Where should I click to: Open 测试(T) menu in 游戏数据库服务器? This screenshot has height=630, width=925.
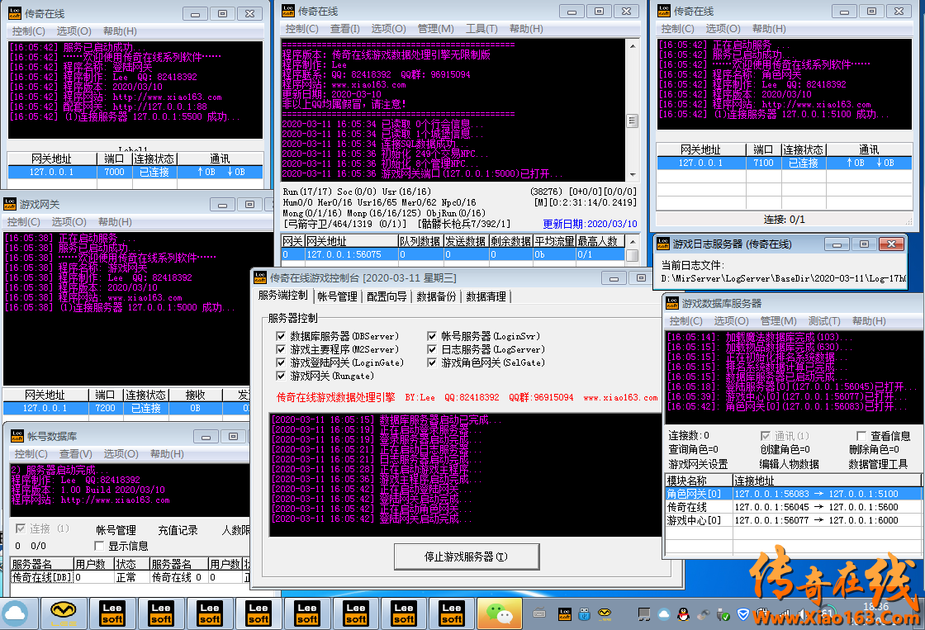[x=824, y=321]
